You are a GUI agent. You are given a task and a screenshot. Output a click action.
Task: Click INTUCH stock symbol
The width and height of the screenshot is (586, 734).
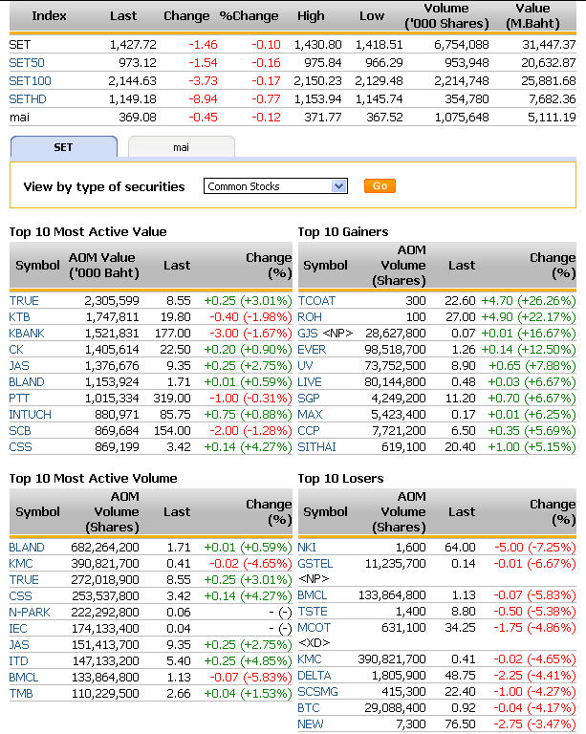[30, 414]
